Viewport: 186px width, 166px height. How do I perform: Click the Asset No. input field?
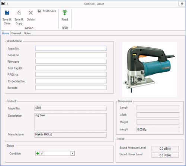click(x=71, y=48)
